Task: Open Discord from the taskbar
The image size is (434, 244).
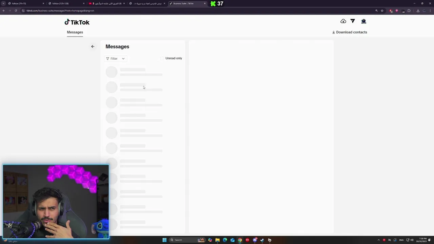Action: click(255, 240)
